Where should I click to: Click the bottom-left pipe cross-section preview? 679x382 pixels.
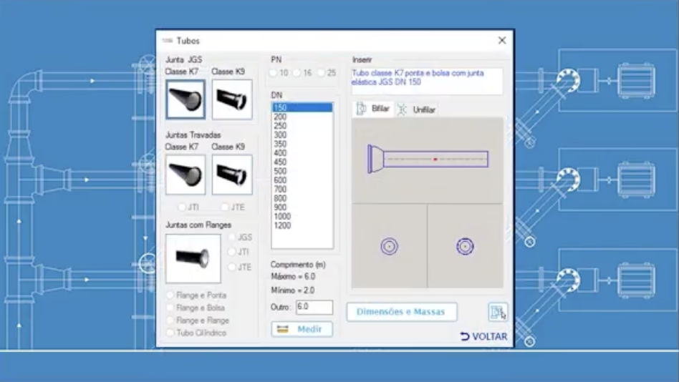tap(389, 247)
